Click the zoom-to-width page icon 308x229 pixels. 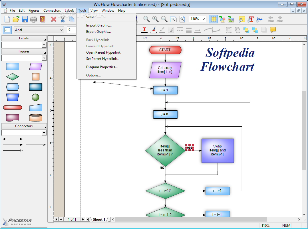pyautogui.click(x=173, y=19)
